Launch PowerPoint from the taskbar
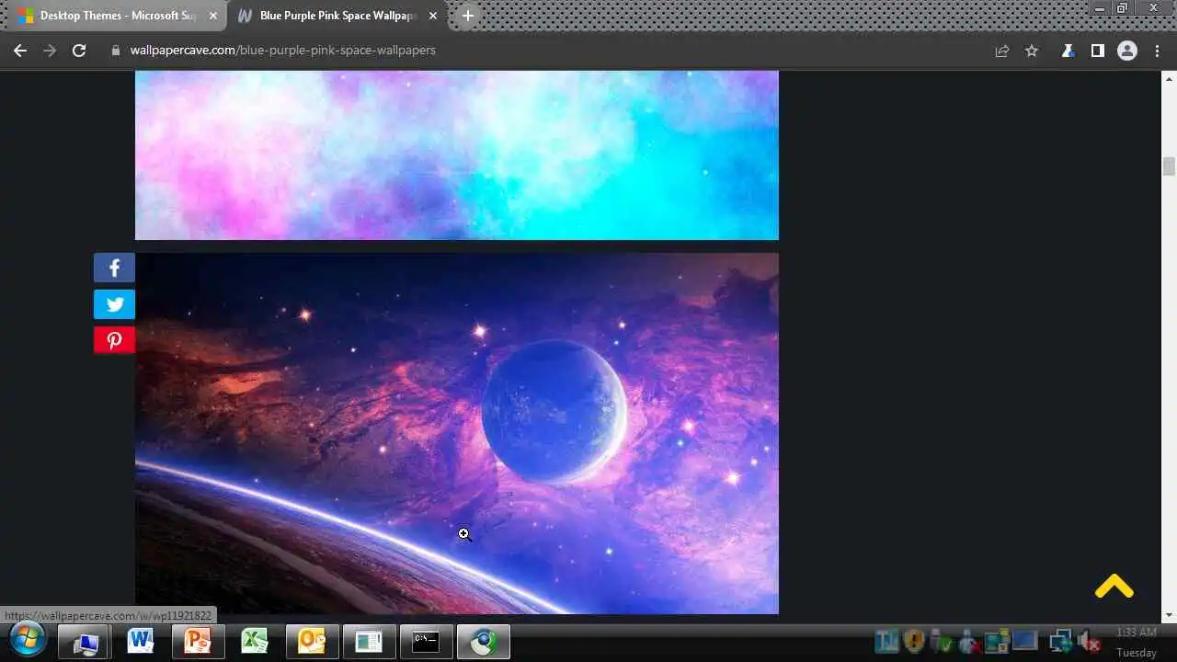Image resolution: width=1177 pixels, height=662 pixels. [198, 641]
